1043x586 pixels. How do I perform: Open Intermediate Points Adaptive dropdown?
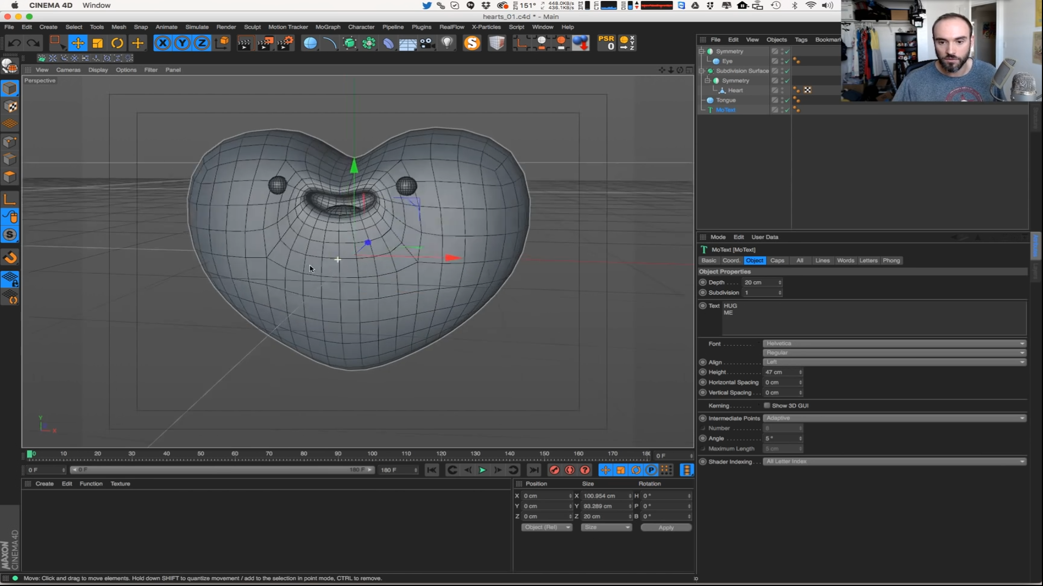pos(895,418)
